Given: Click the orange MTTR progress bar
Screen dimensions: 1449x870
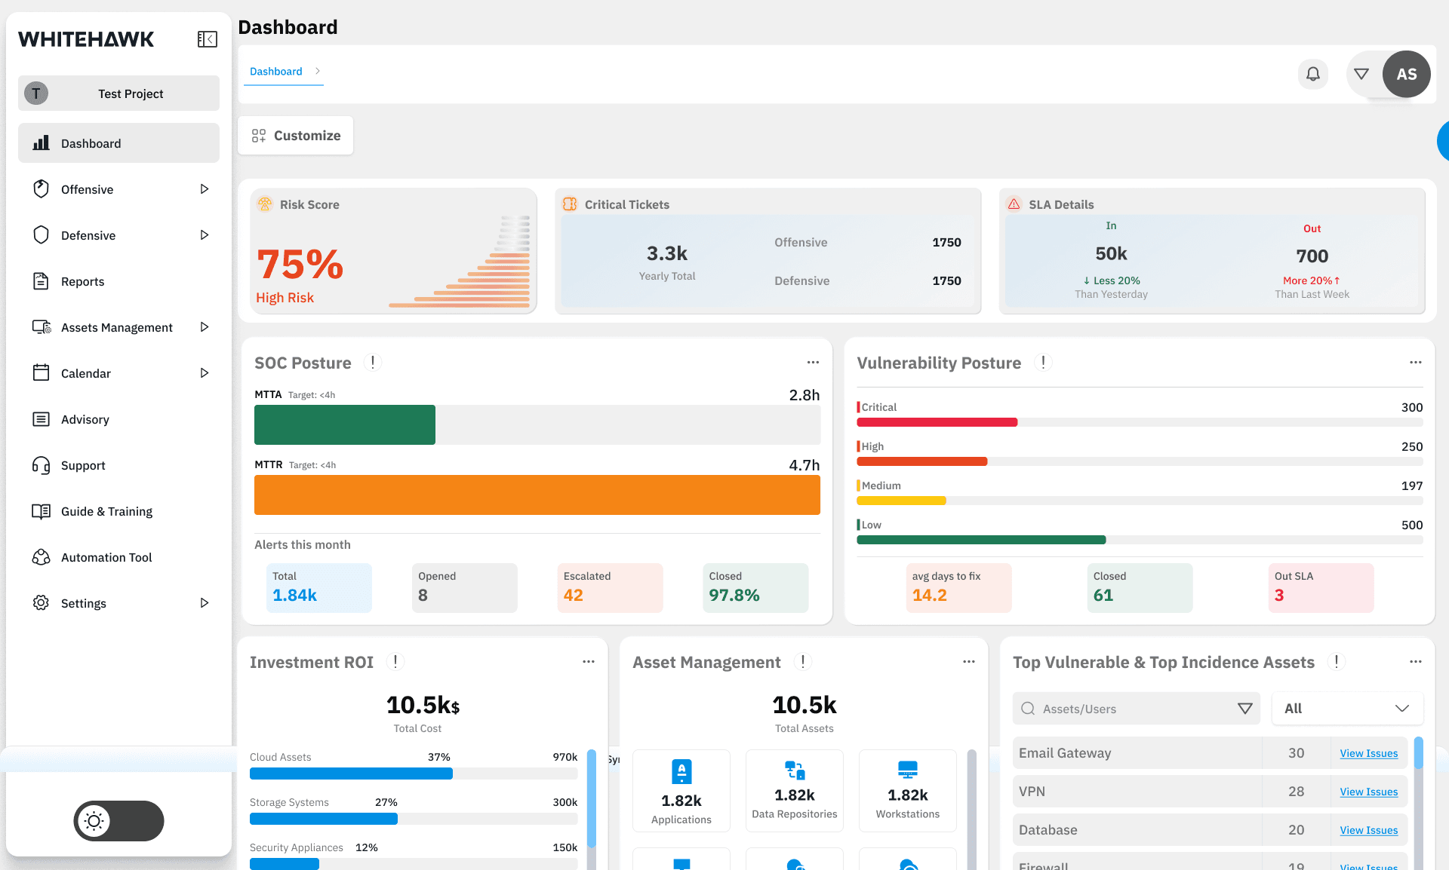Looking at the screenshot, I should click(537, 495).
